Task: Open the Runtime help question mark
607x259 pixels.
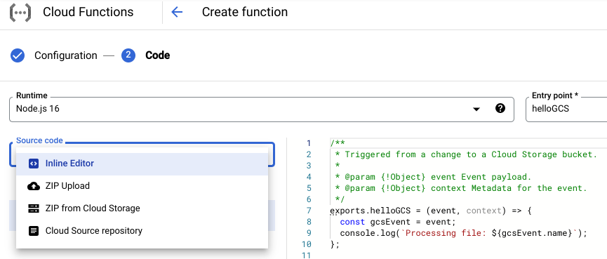Action: [500, 108]
